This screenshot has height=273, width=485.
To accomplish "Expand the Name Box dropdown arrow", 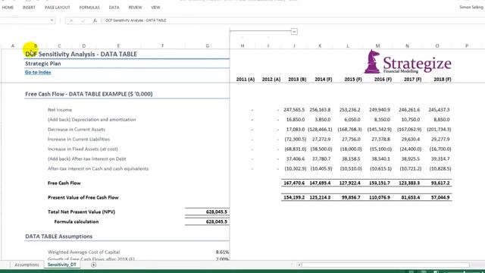I will click(x=52, y=20).
